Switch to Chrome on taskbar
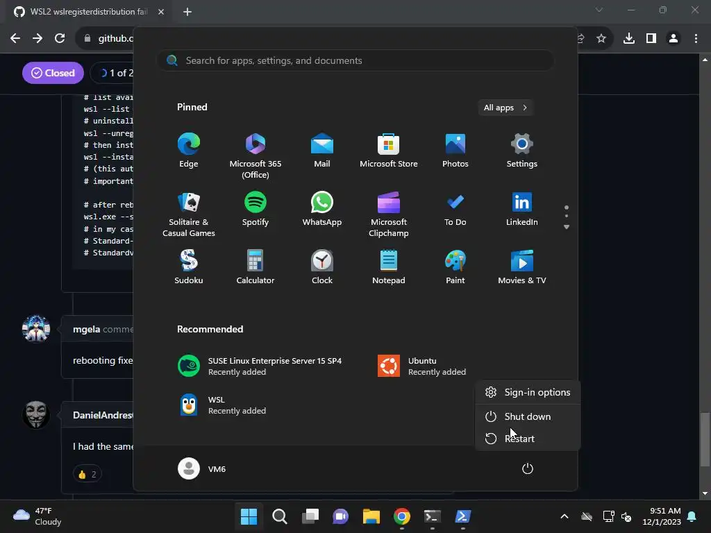The height and width of the screenshot is (533, 711). [x=402, y=516]
